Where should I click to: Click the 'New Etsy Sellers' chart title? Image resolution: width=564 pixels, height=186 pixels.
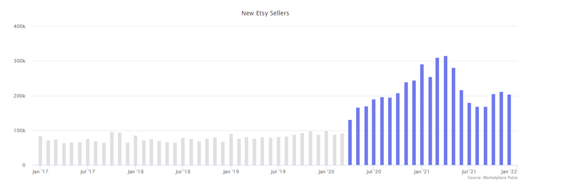pyautogui.click(x=265, y=13)
